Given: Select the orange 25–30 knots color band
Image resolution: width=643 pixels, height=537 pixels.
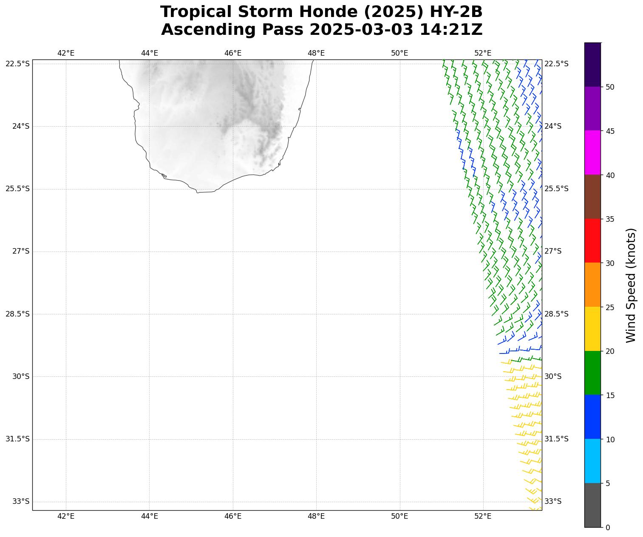Looking at the screenshot, I should [x=592, y=285].
